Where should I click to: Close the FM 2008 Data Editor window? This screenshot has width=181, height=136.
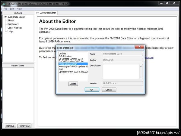(174, 3)
